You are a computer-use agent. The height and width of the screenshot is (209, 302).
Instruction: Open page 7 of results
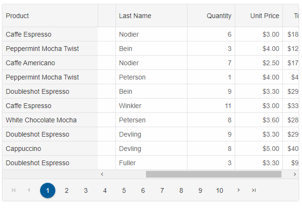[162, 190]
